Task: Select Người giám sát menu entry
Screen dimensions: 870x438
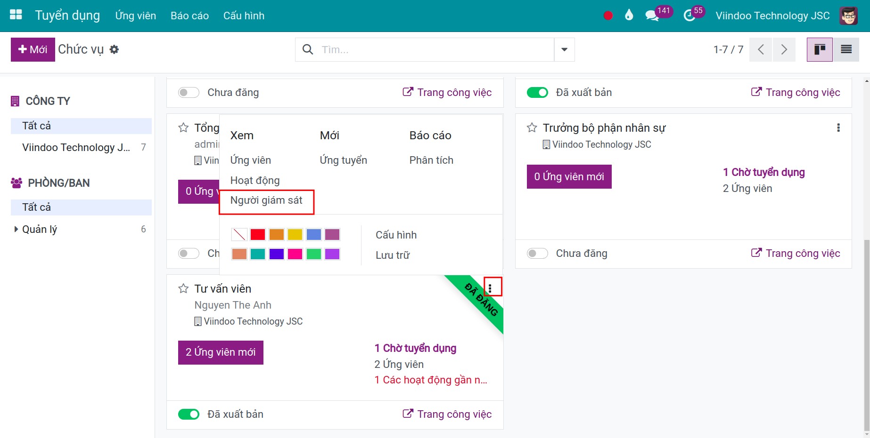Action: [x=266, y=200]
